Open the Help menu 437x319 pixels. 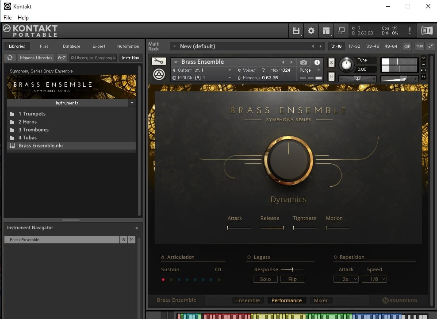[23, 18]
